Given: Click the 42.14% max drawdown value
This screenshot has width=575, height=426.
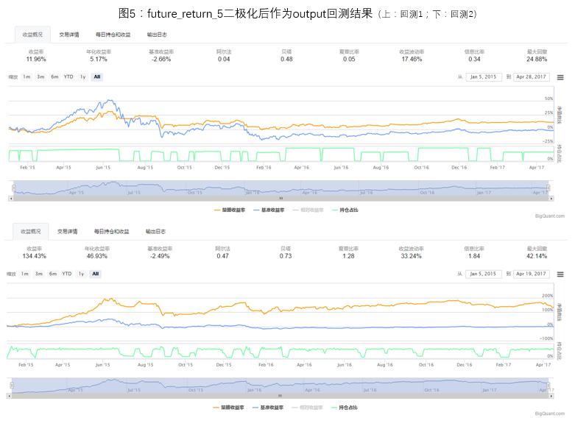Looking at the screenshot, I should tap(537, 256).
